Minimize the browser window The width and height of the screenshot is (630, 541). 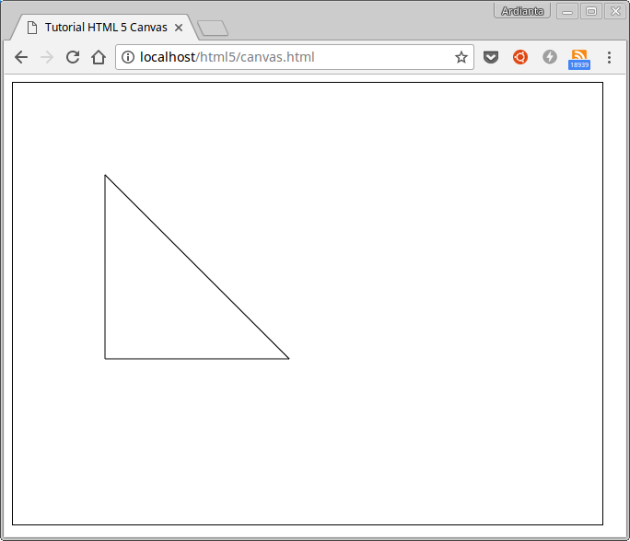coord(567,11)
